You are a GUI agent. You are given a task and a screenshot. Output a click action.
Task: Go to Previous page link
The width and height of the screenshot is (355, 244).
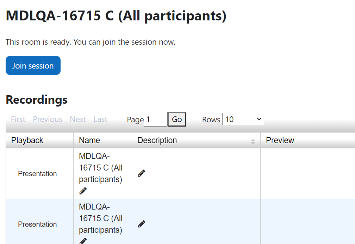coord(48,119)
